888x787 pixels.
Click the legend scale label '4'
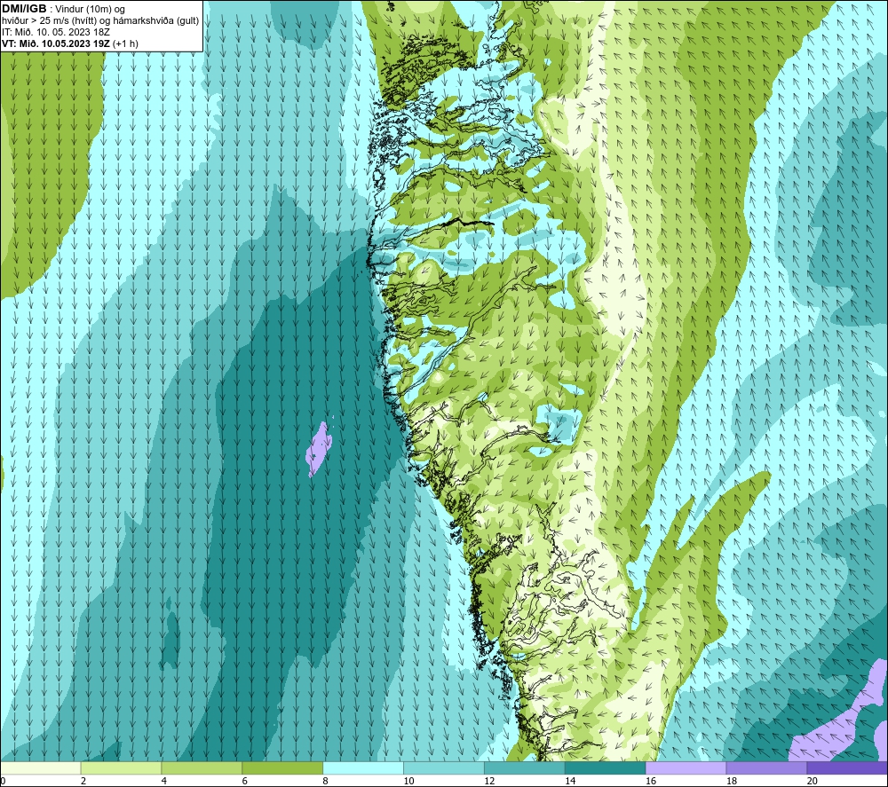pos(163,781)
